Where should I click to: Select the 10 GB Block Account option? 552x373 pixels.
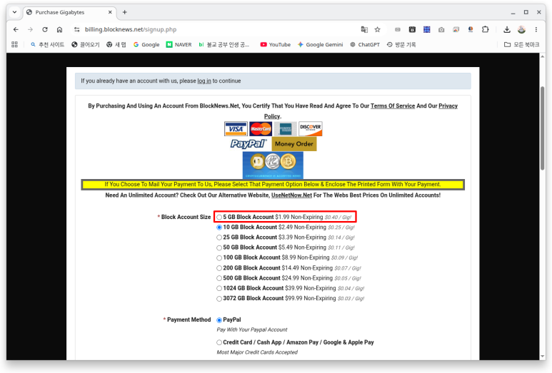219,228
